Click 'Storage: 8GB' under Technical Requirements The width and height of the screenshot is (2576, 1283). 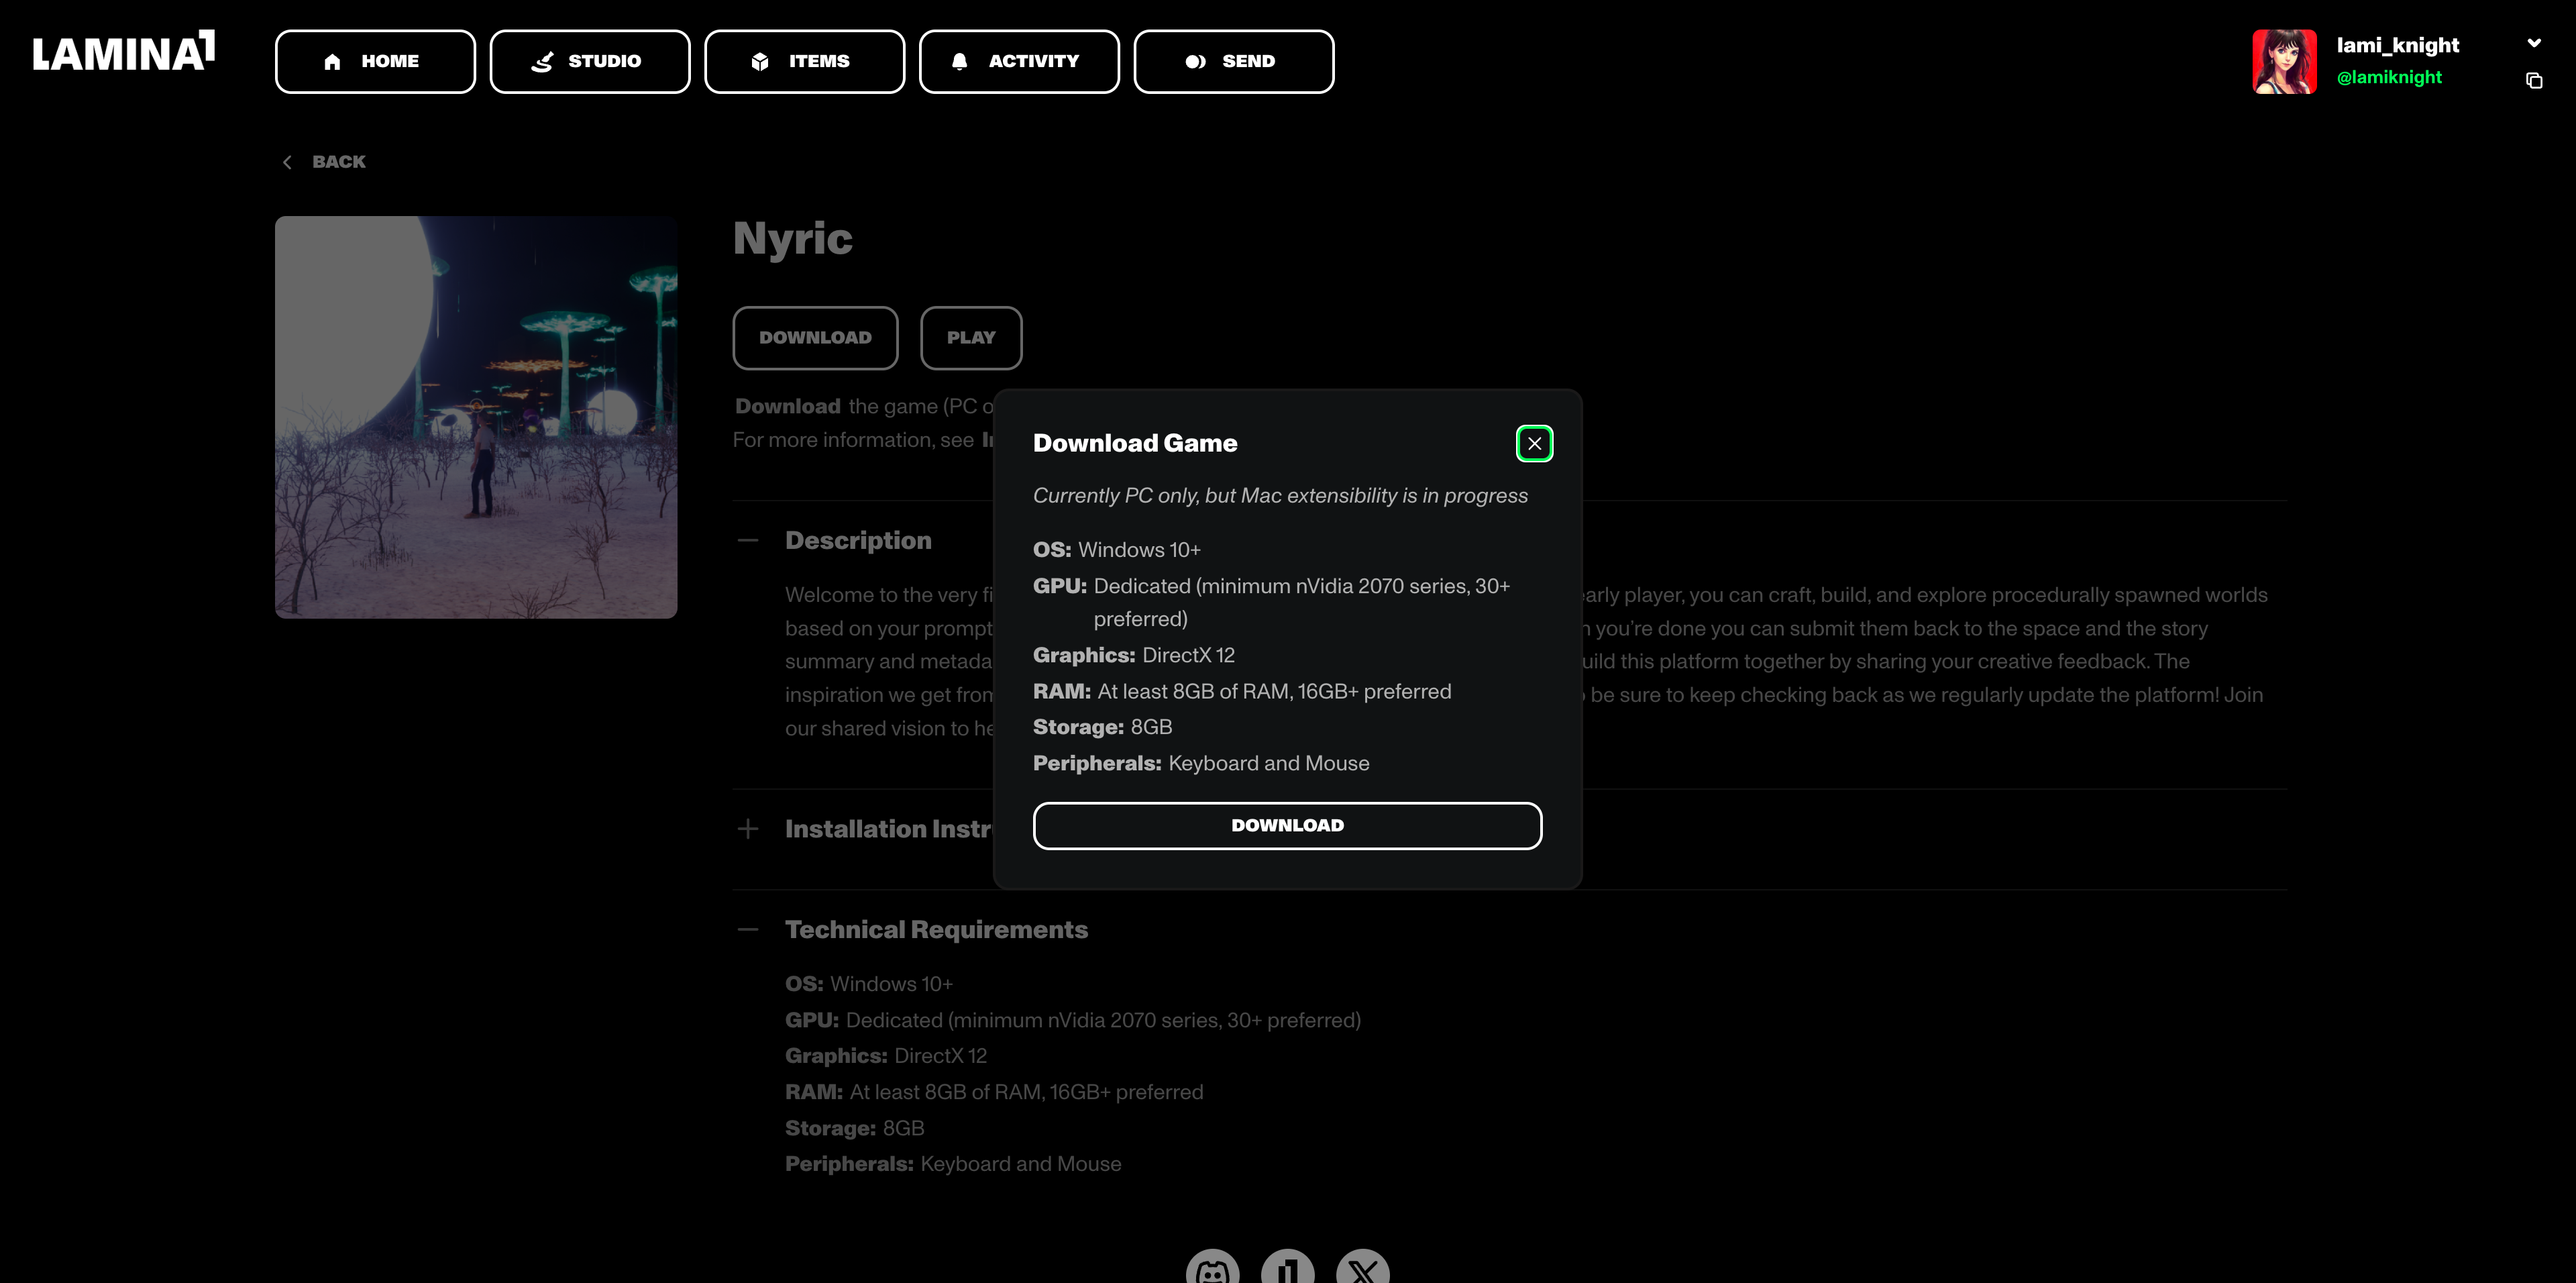click(x=854, y=1128)
